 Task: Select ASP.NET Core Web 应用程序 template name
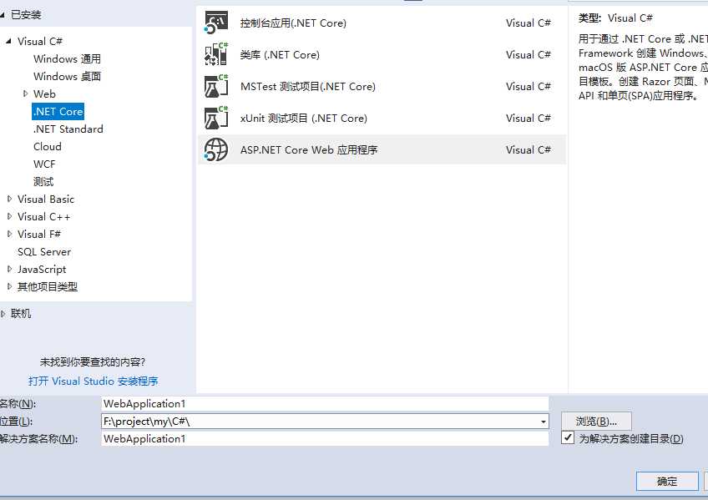tap(308, 149)
